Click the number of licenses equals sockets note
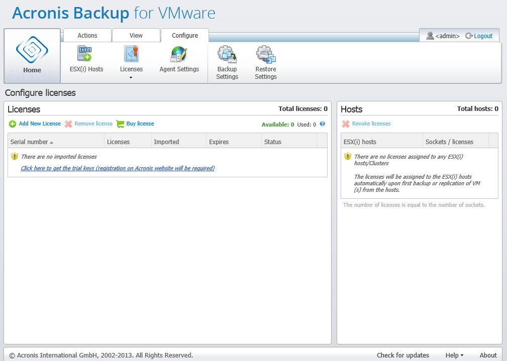 pos(414,205)
